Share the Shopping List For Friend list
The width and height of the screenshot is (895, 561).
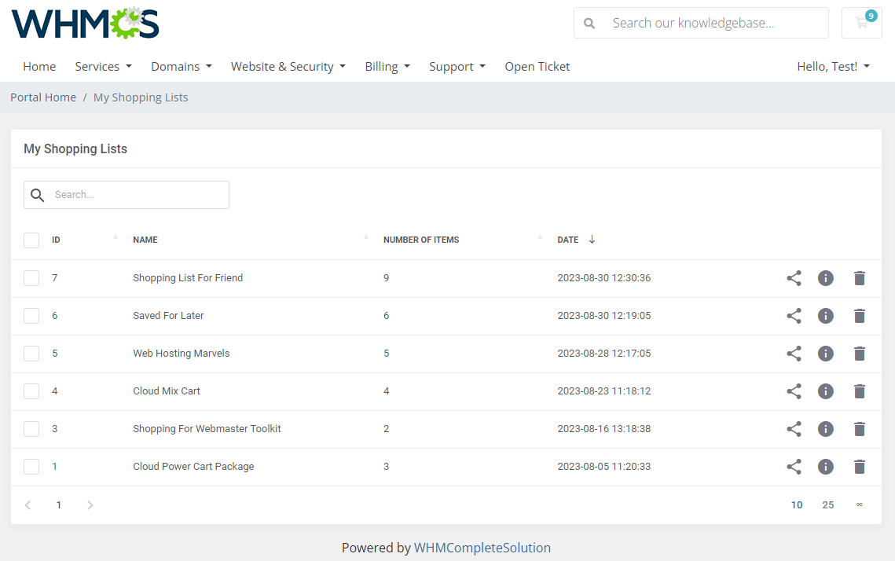click(x=794, y=277)
